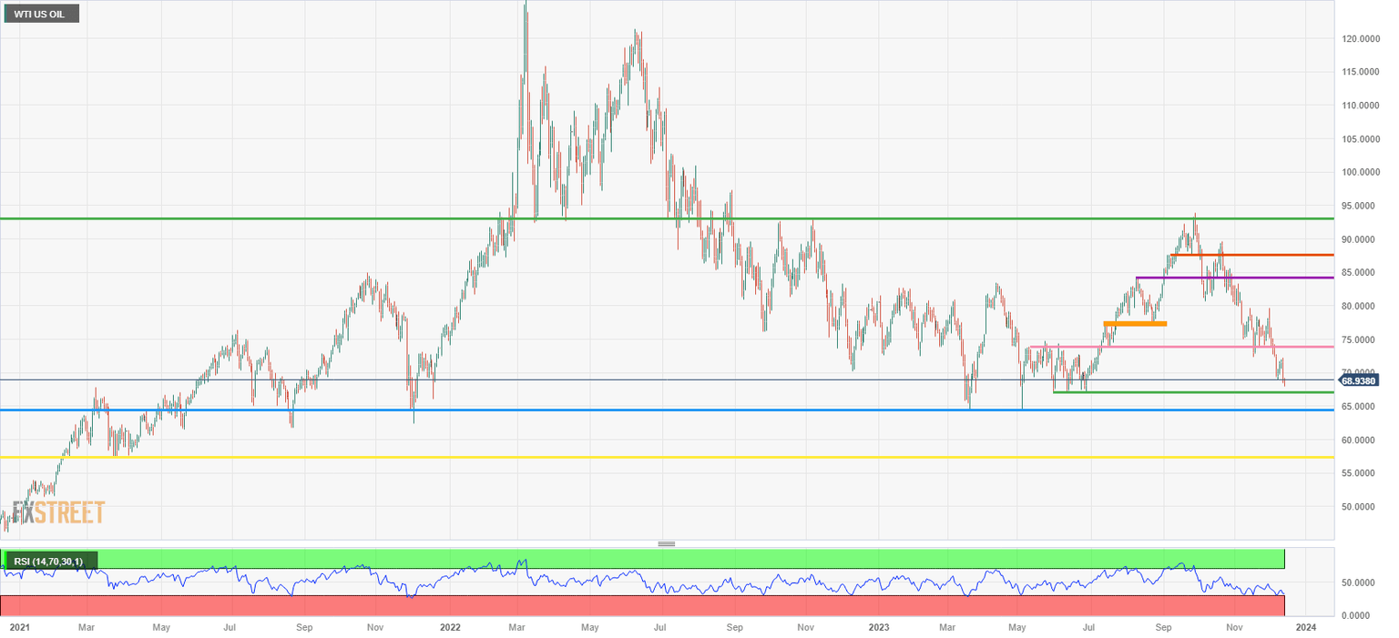Select the WTI US OIL symbol label
The width and height of the screenshot is (1399, 638).
click(x=41, y=13)
